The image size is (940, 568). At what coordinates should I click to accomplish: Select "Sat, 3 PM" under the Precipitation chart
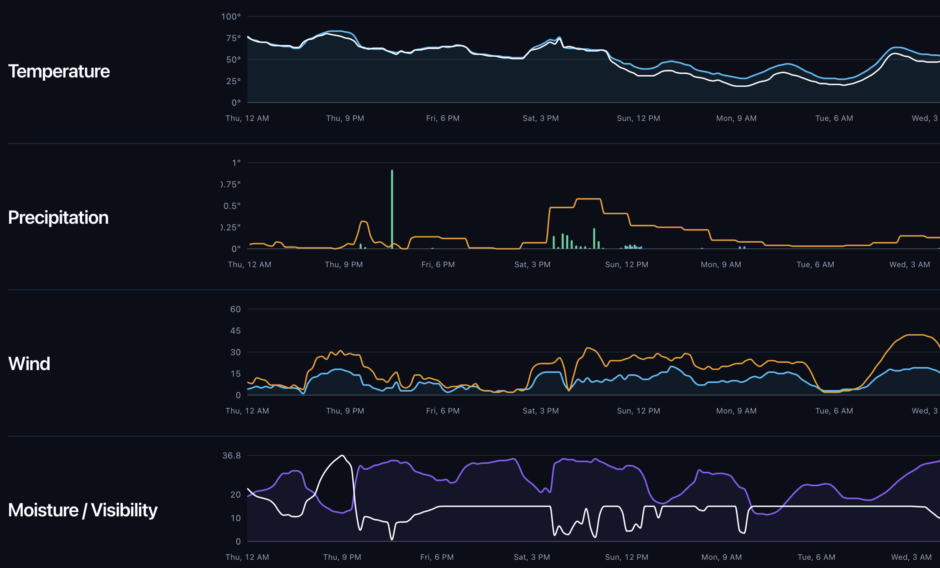pyautogui.click(x=533, y=264)
